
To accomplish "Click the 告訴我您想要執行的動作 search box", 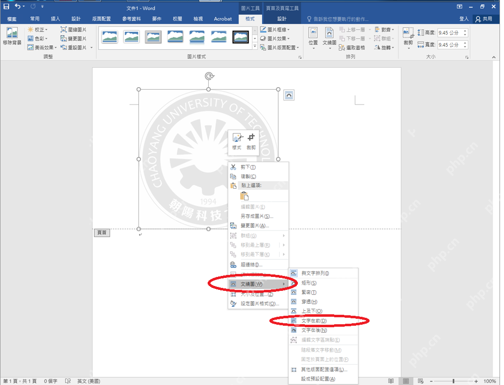I will pos(338,19).
